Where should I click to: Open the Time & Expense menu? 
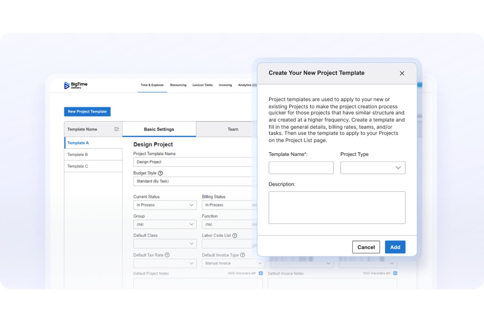[x=152, y=85]
